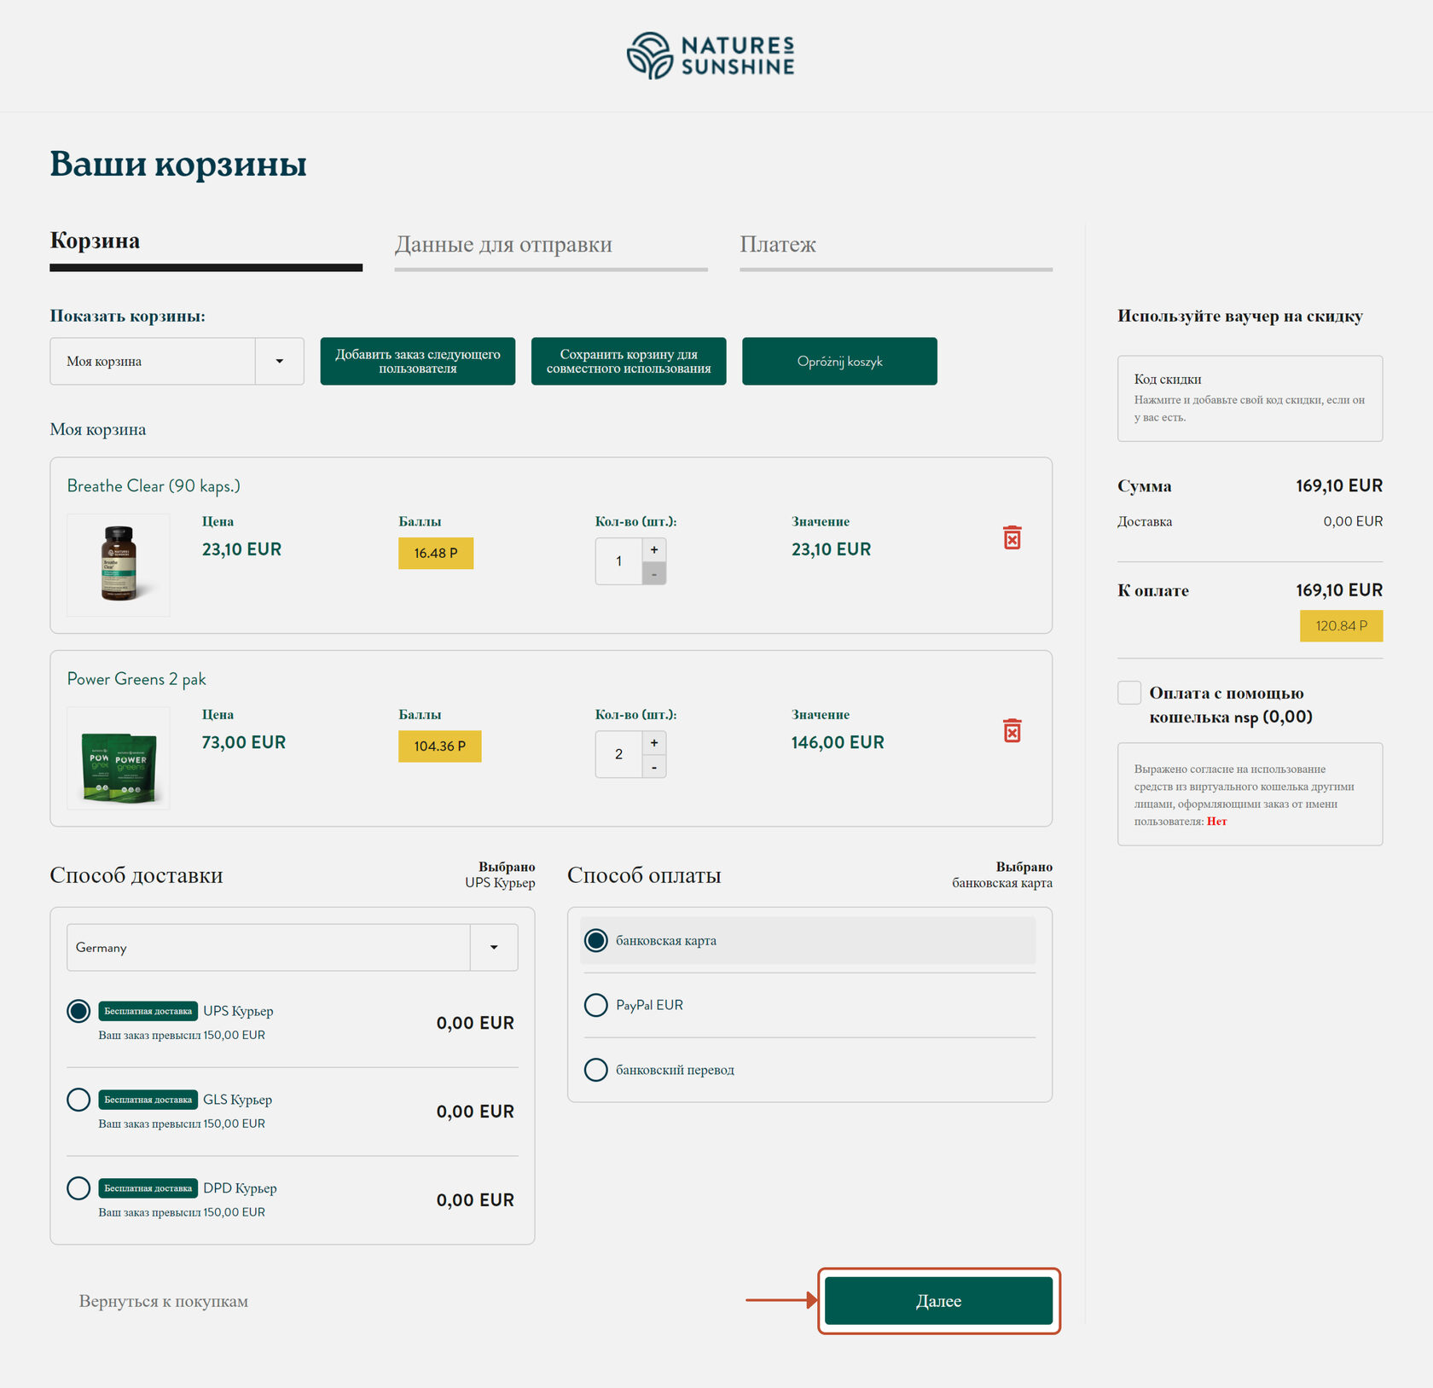Remove Power Greens 2 pak via trash icon
Viewport: 1433px width, 1388px height.
coord(1012,730)
